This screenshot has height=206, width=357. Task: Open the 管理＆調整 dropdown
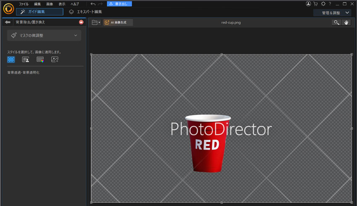click(x=331, y=13)
